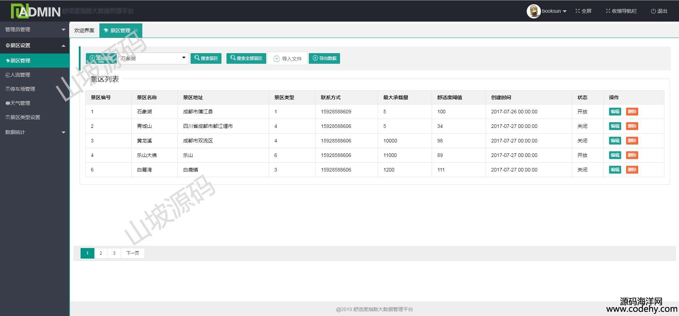679x316 pixels.
Task: Click the booksun user avatar
Action: (533, 11)
